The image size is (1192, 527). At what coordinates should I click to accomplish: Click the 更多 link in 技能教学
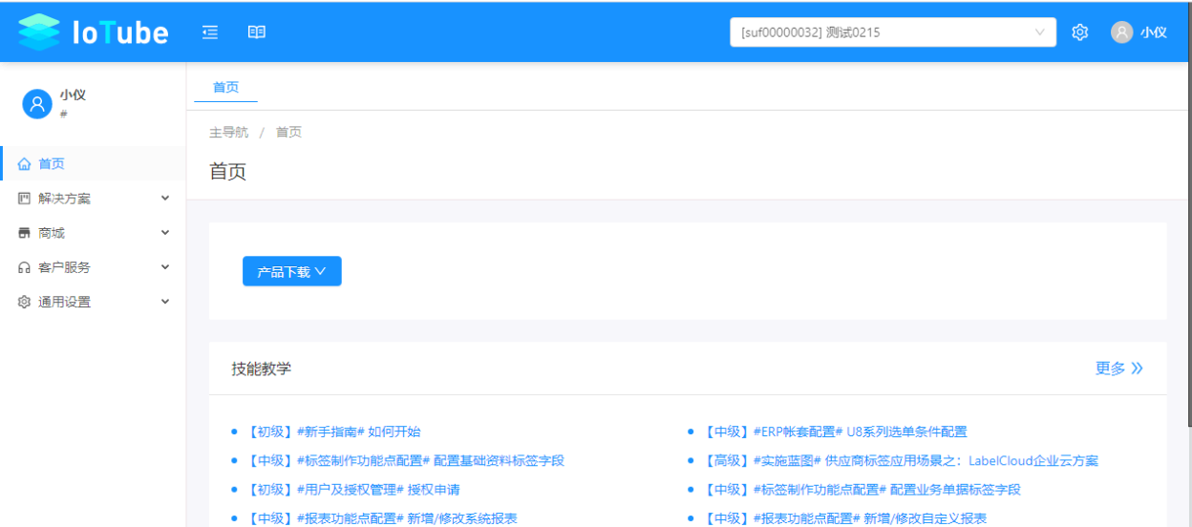click(x=1118, y=369)
